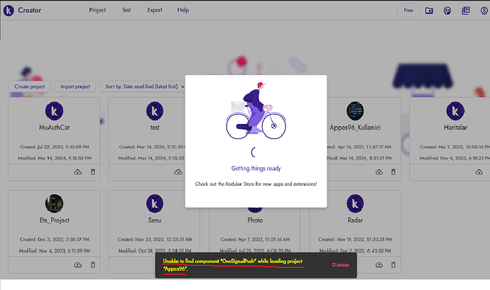Click MuAuthCar Created Jul 22, 2023 date
The height and width of the screenshot is (290, 490).
[x=55, y=147]
